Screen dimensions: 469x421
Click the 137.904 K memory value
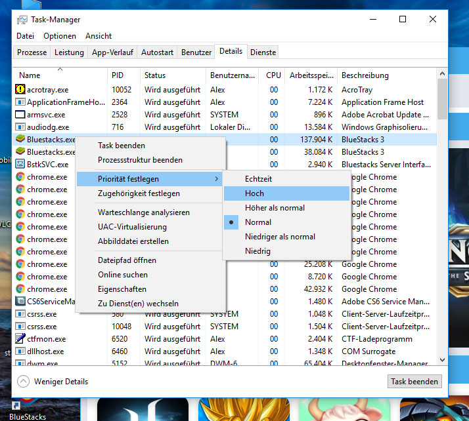coord(316,140)
